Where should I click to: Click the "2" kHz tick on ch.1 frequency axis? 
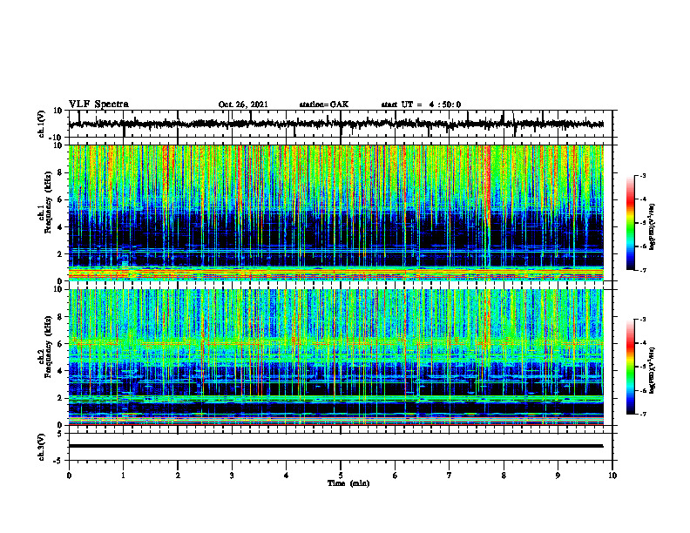[x=61, y=254]
